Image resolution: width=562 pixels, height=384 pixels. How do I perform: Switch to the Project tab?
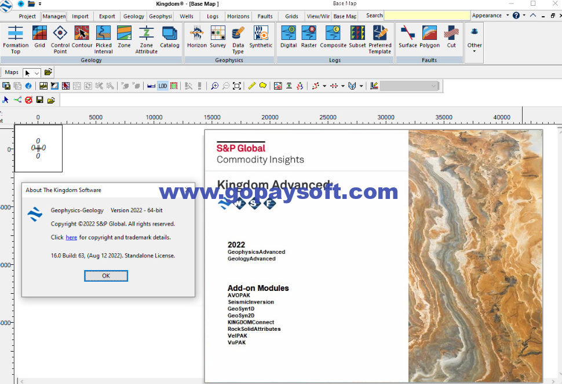(x=27, y=16)
